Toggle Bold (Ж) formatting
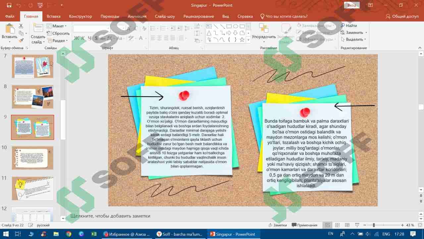This screenshot has width=424, height=239. (77, 38)
